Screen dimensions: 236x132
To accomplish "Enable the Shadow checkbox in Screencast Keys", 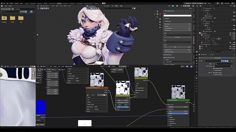I will tap(164, 18).
